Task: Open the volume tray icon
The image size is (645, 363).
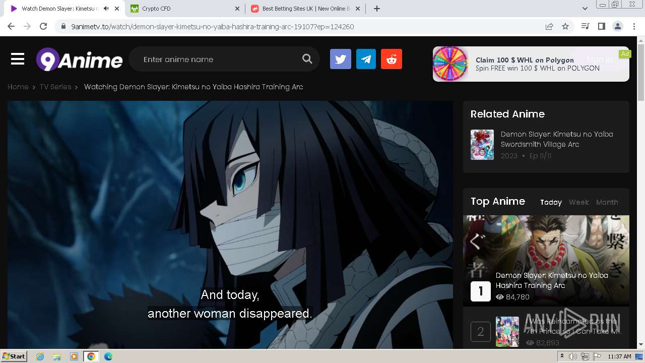Action: coord(573,356)
